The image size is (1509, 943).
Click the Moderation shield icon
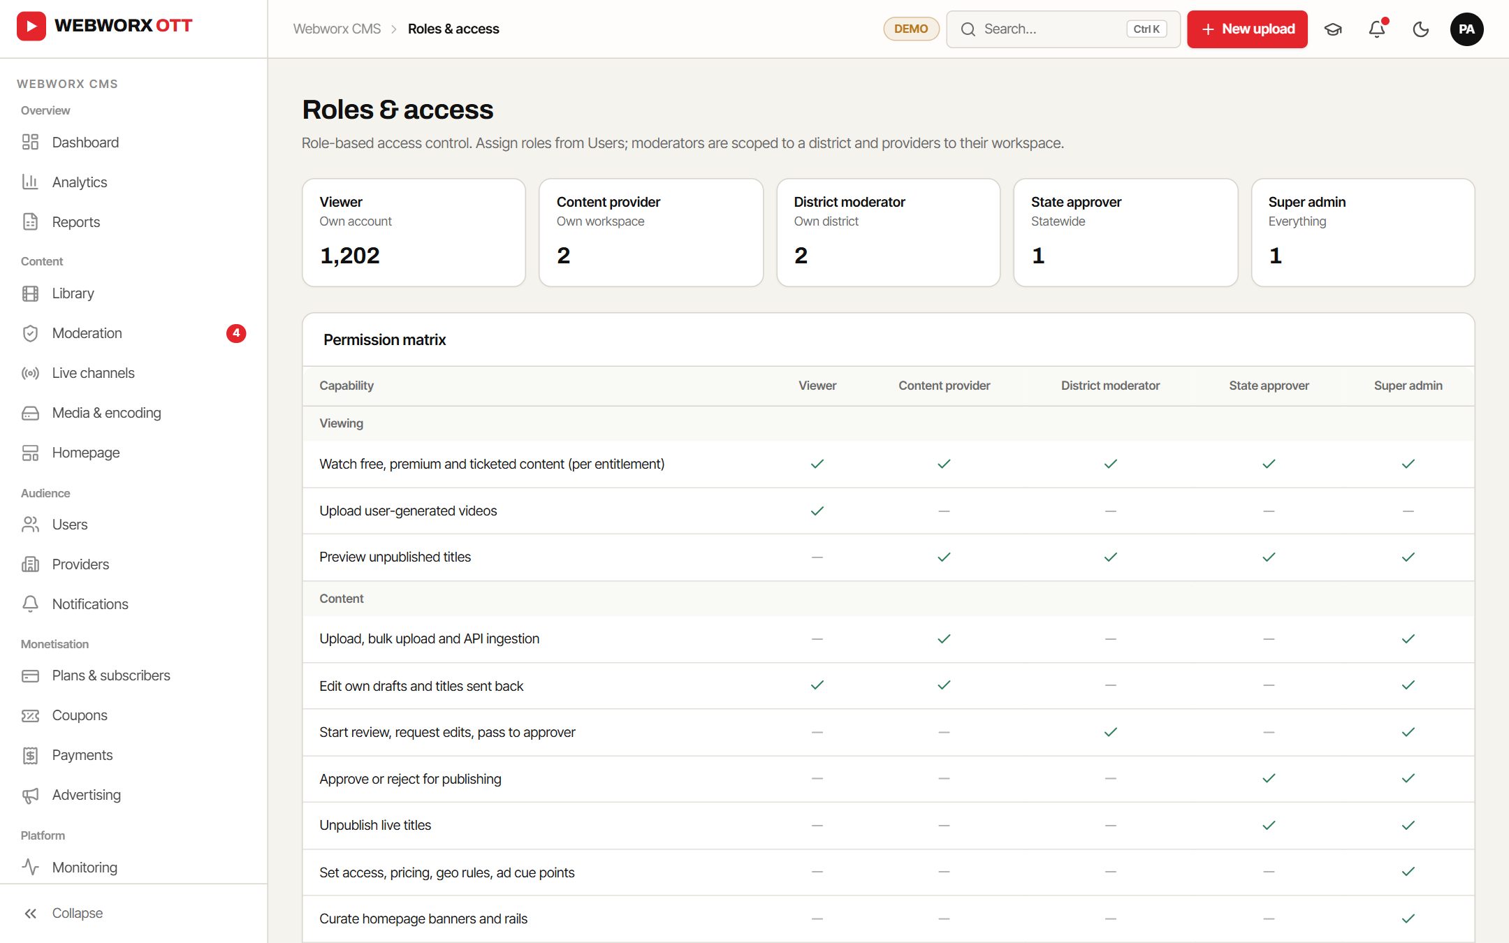tap(30, 333)
